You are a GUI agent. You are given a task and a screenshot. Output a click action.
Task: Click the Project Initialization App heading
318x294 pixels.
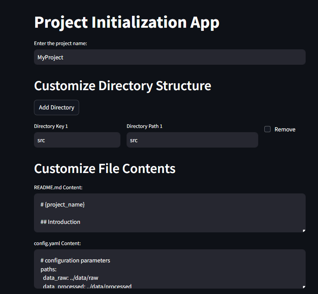(127, 22)
